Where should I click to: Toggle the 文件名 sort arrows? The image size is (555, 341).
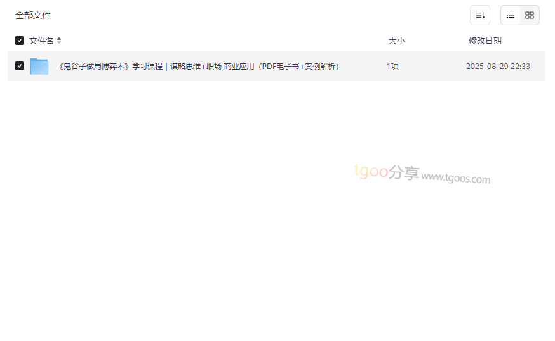59,41
